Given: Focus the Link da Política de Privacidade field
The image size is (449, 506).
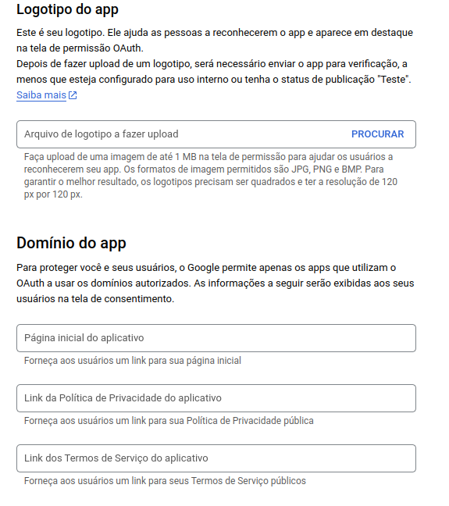Looking at the screenshot, I should click(x=216, y=398).
